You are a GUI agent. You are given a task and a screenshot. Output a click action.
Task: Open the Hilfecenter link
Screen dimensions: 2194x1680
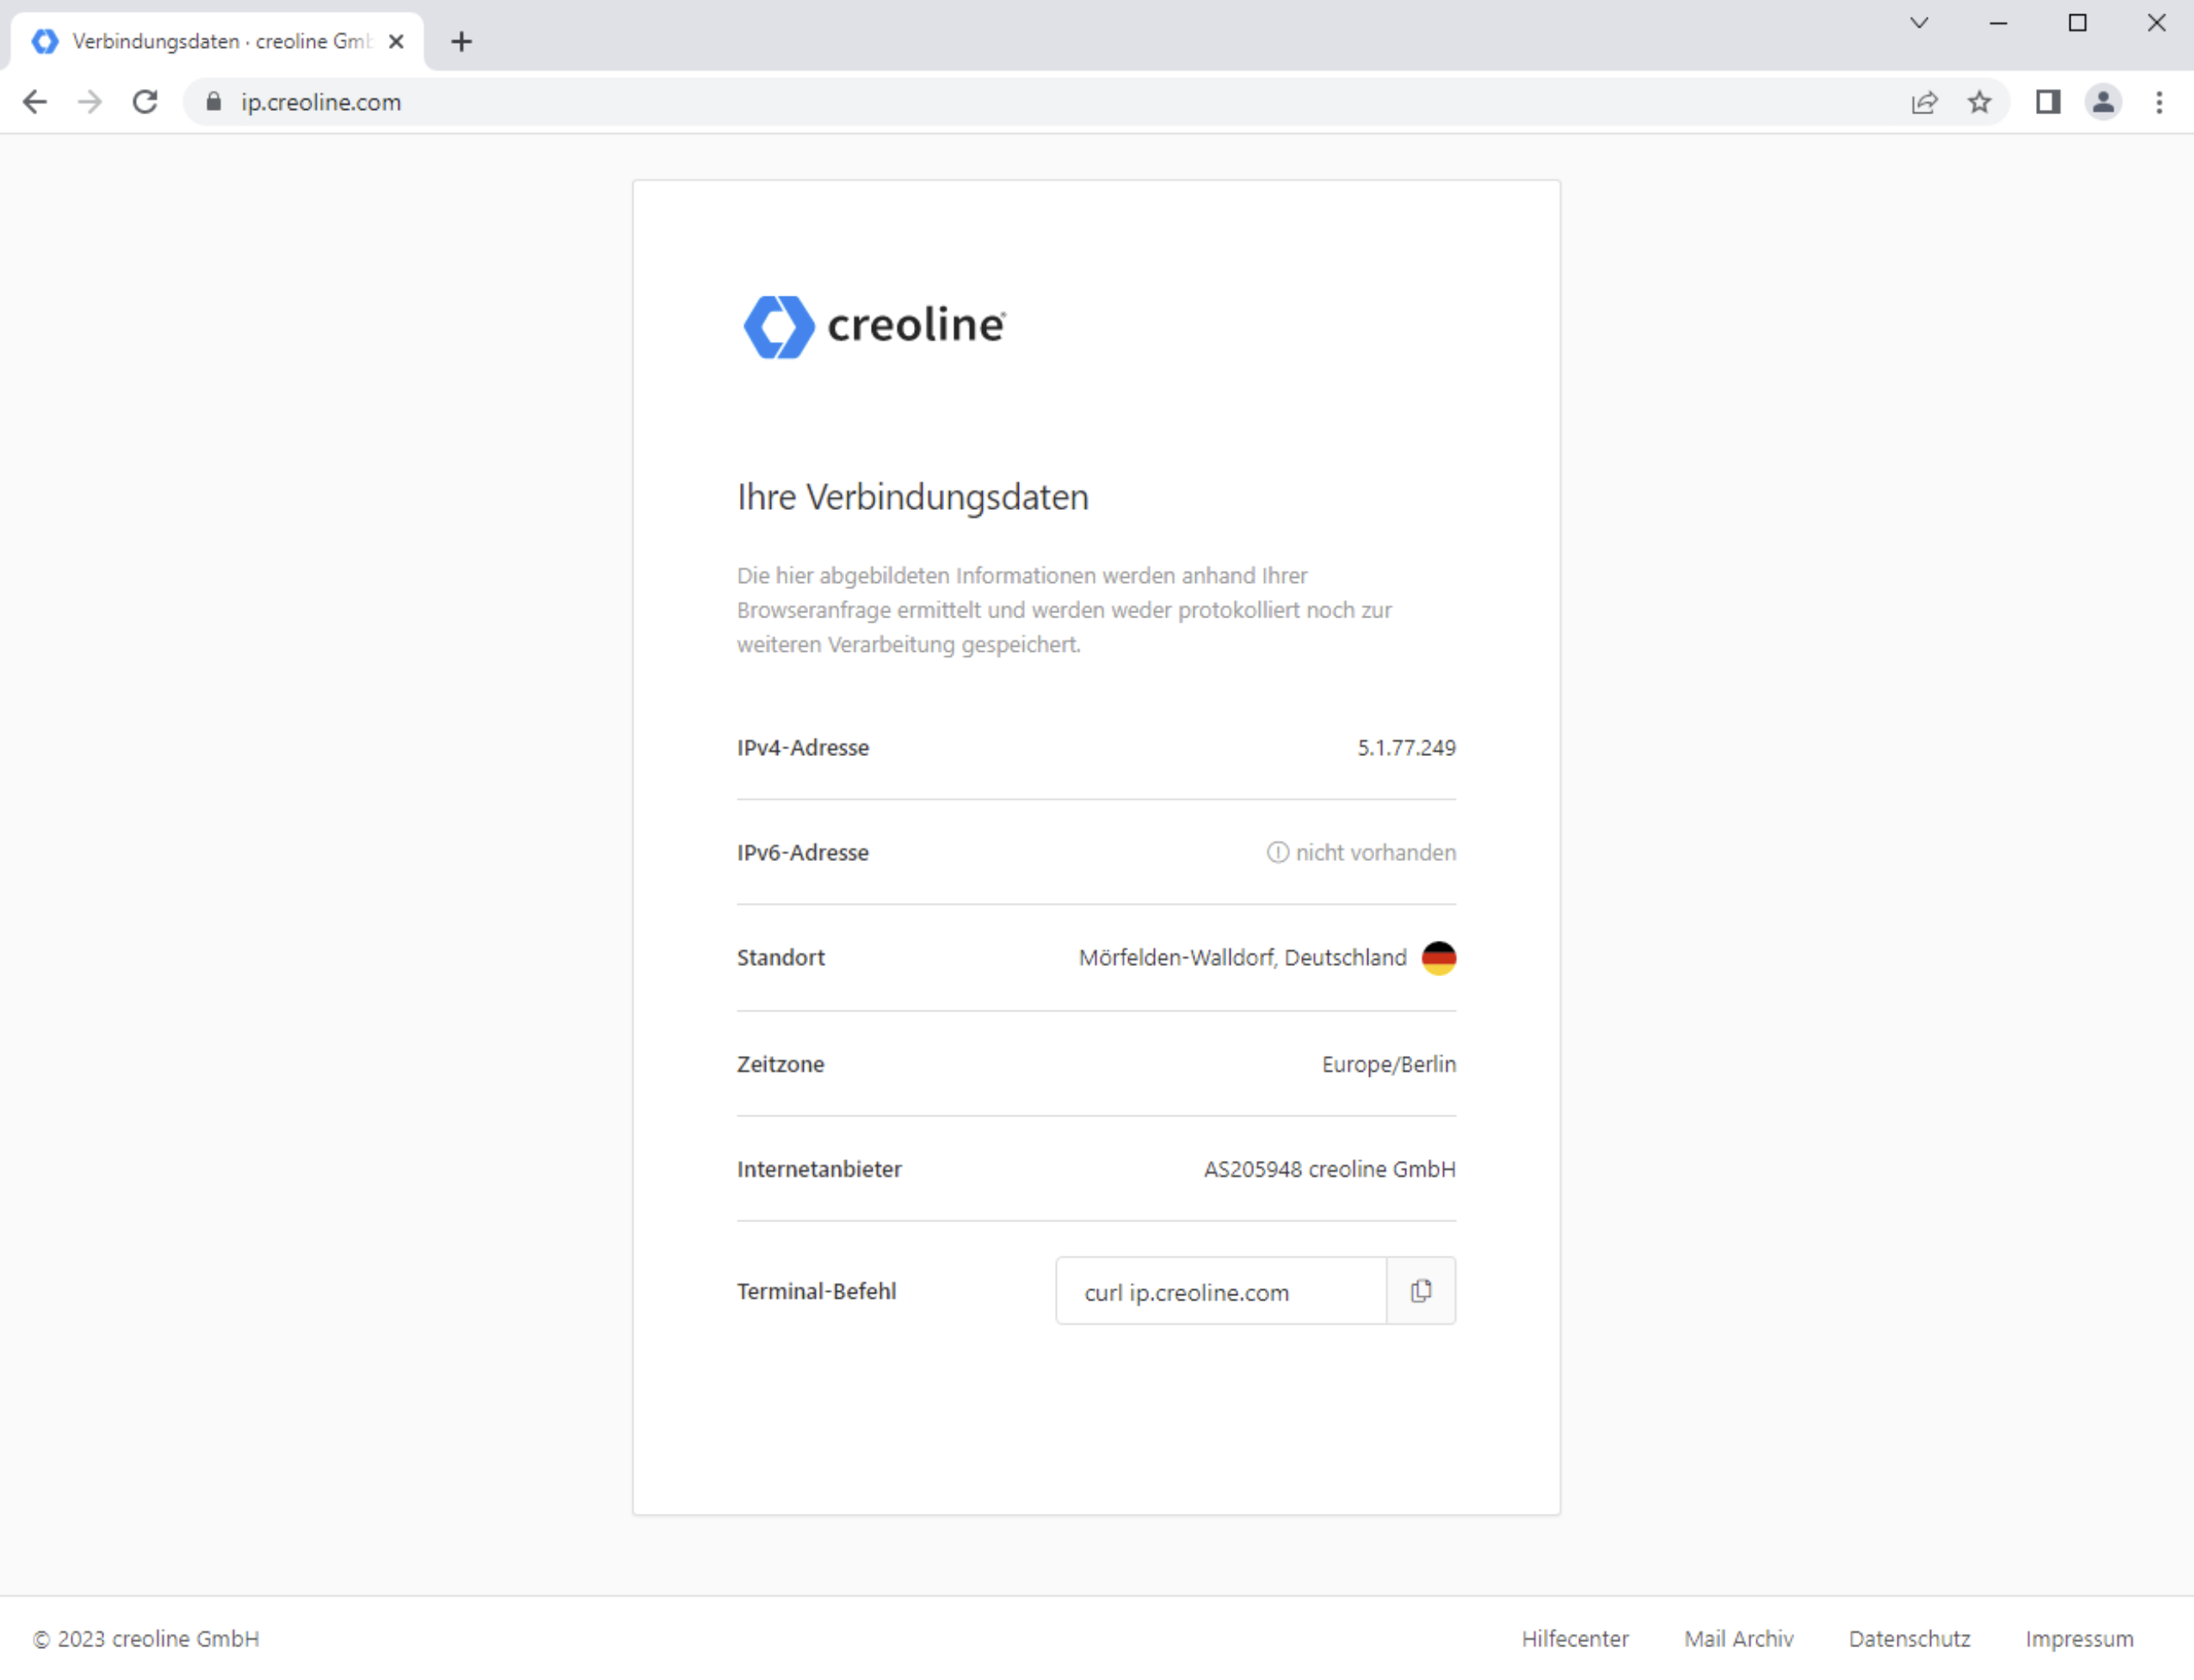point(1575,1639)
